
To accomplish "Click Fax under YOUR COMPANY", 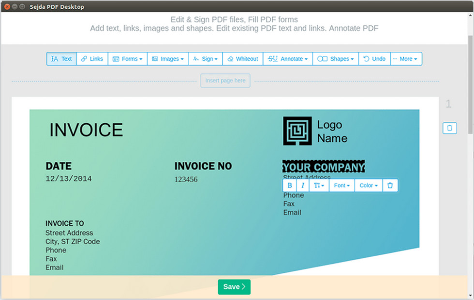I will pos(289,204).
